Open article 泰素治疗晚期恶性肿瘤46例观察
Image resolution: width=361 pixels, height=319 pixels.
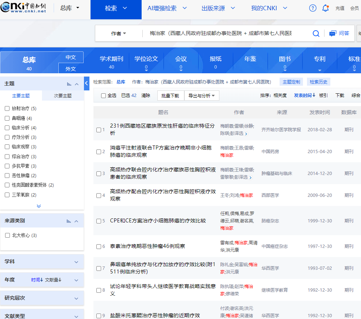tap(147, 246)
